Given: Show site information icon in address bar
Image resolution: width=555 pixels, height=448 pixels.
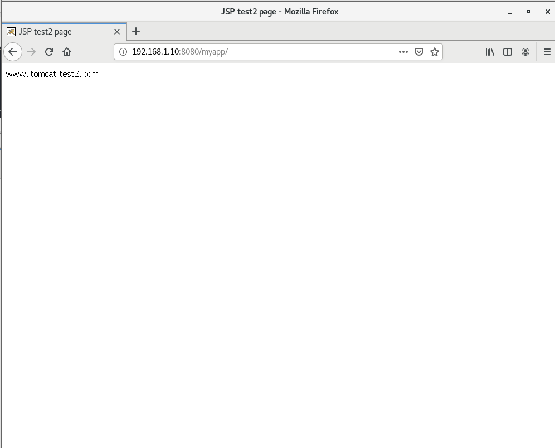Looking at the screenshot, I should pos(123,52).
